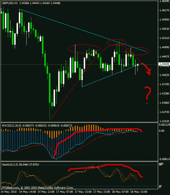Click the highlighted current price tag 1.44406
Viewport: 170px width, 195px height.
[x=164, y=64]
